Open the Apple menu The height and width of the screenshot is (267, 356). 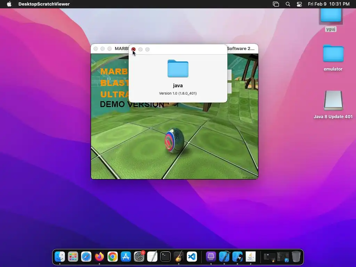click(x=9, y=4)
